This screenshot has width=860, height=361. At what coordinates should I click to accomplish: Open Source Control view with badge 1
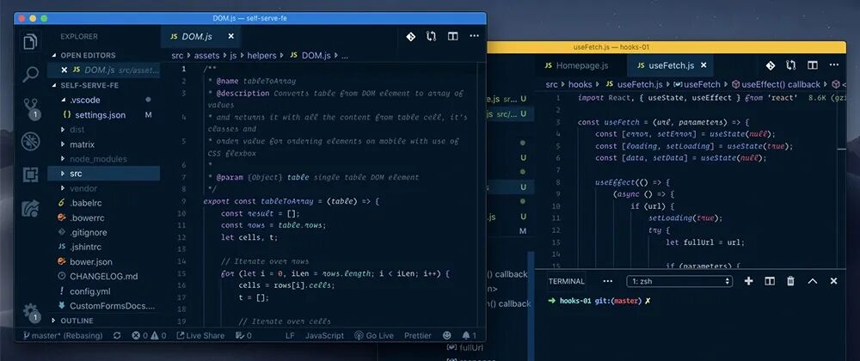point(31,108)
